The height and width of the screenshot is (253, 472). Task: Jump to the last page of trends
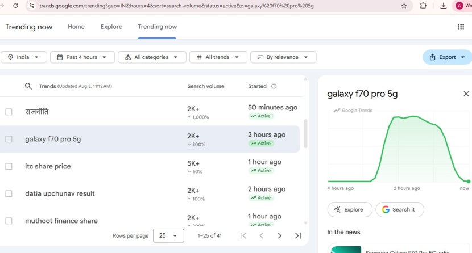coord(298,235)
